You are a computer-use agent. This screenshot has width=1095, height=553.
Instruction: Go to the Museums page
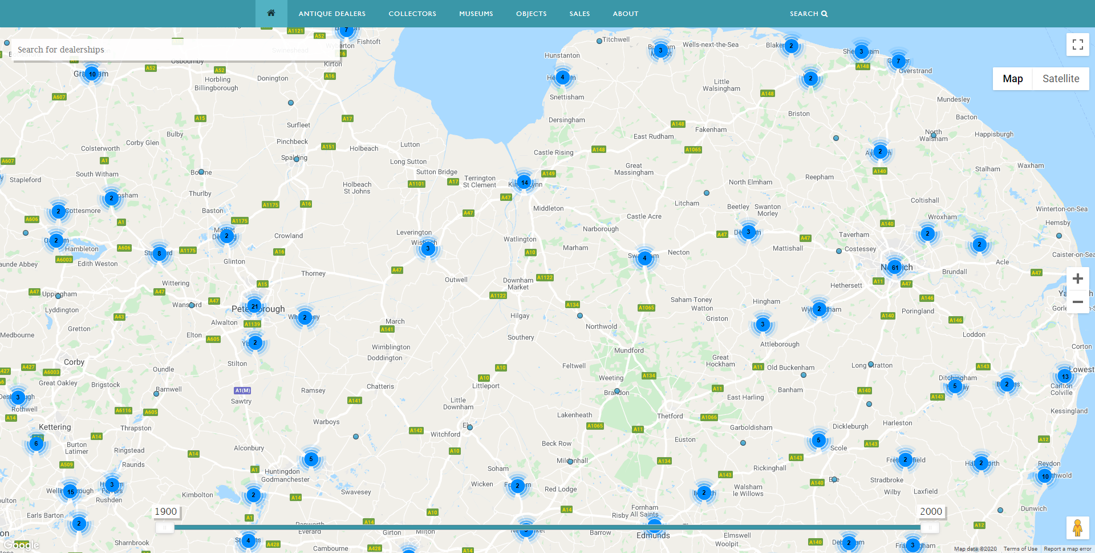click(x=476, y=14)
